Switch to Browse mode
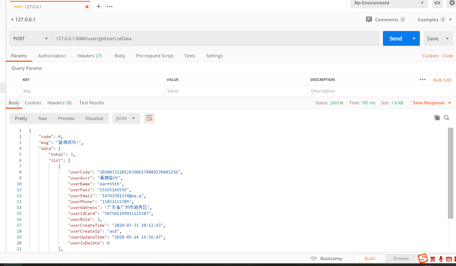Viewport: 456px width, 266px height. click(x=401, y=258)
